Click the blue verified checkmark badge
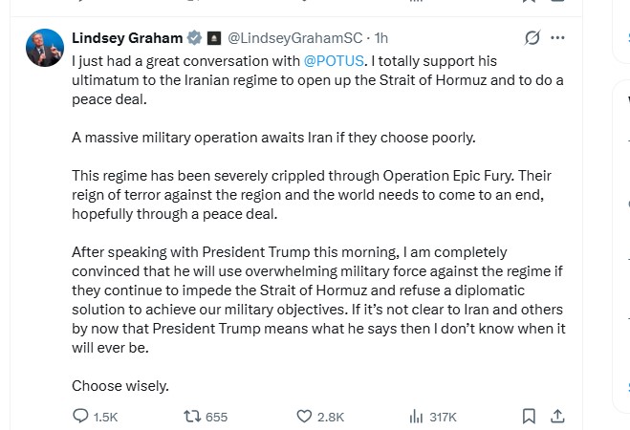 point(194,38)
